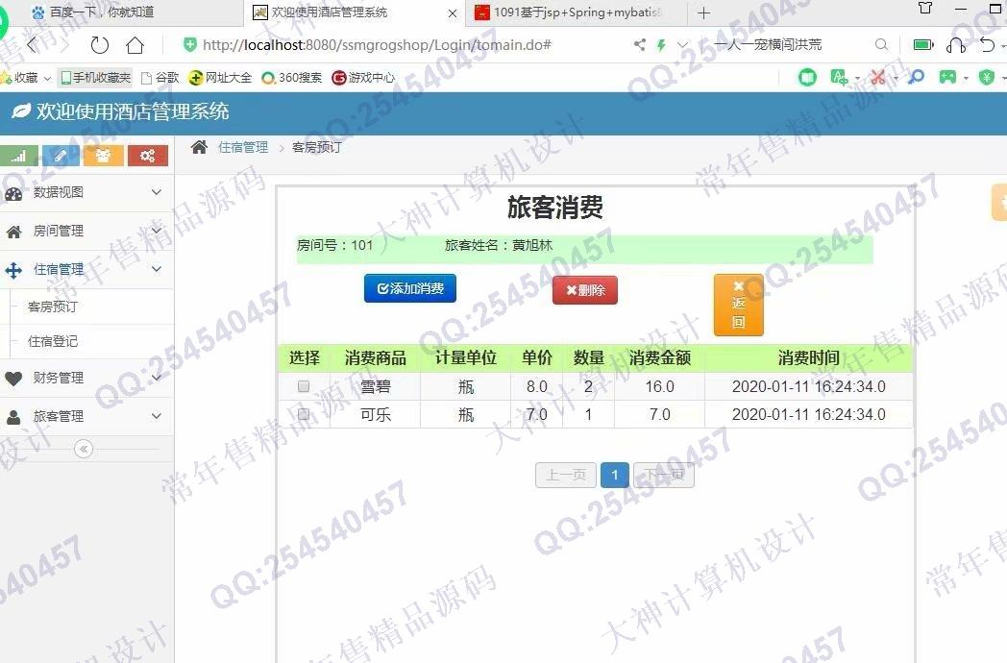
Task: Expand 旅客管理 sidebar menu
Action: click(x=86, y=416)
